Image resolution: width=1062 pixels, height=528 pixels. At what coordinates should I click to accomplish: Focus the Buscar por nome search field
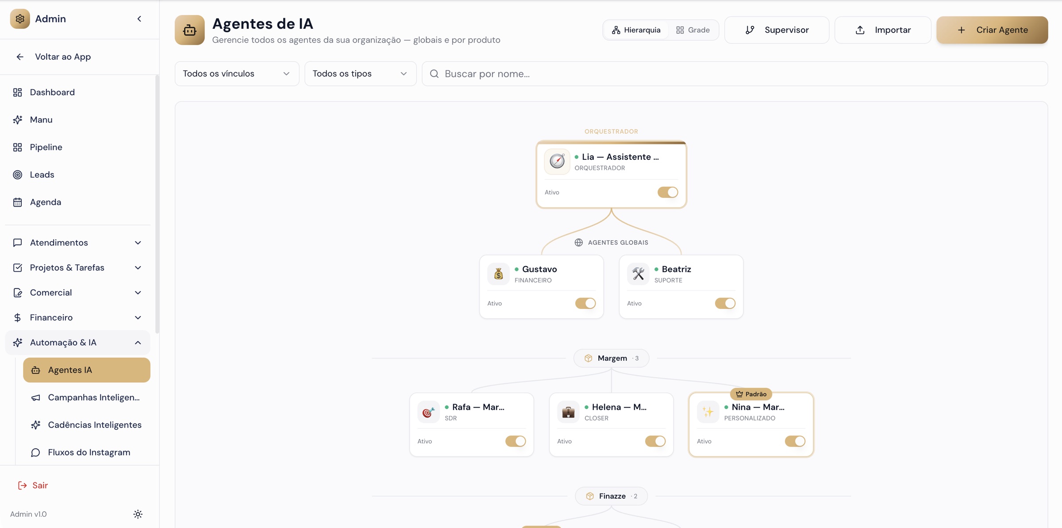[x=735, y=73]
